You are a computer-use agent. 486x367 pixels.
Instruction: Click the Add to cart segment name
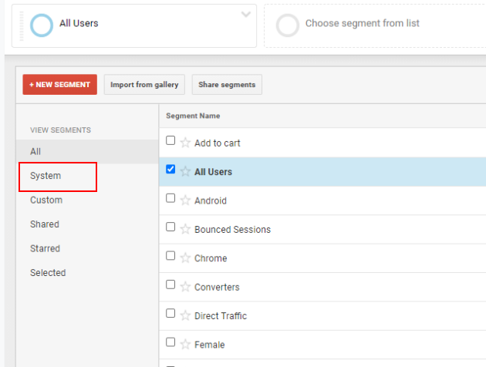point(218,143)
